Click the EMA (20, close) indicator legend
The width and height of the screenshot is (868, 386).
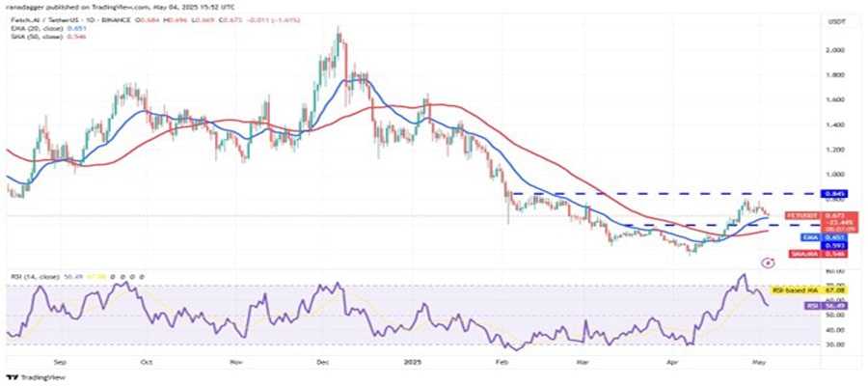pyautogui.click(x=35, y=29)
